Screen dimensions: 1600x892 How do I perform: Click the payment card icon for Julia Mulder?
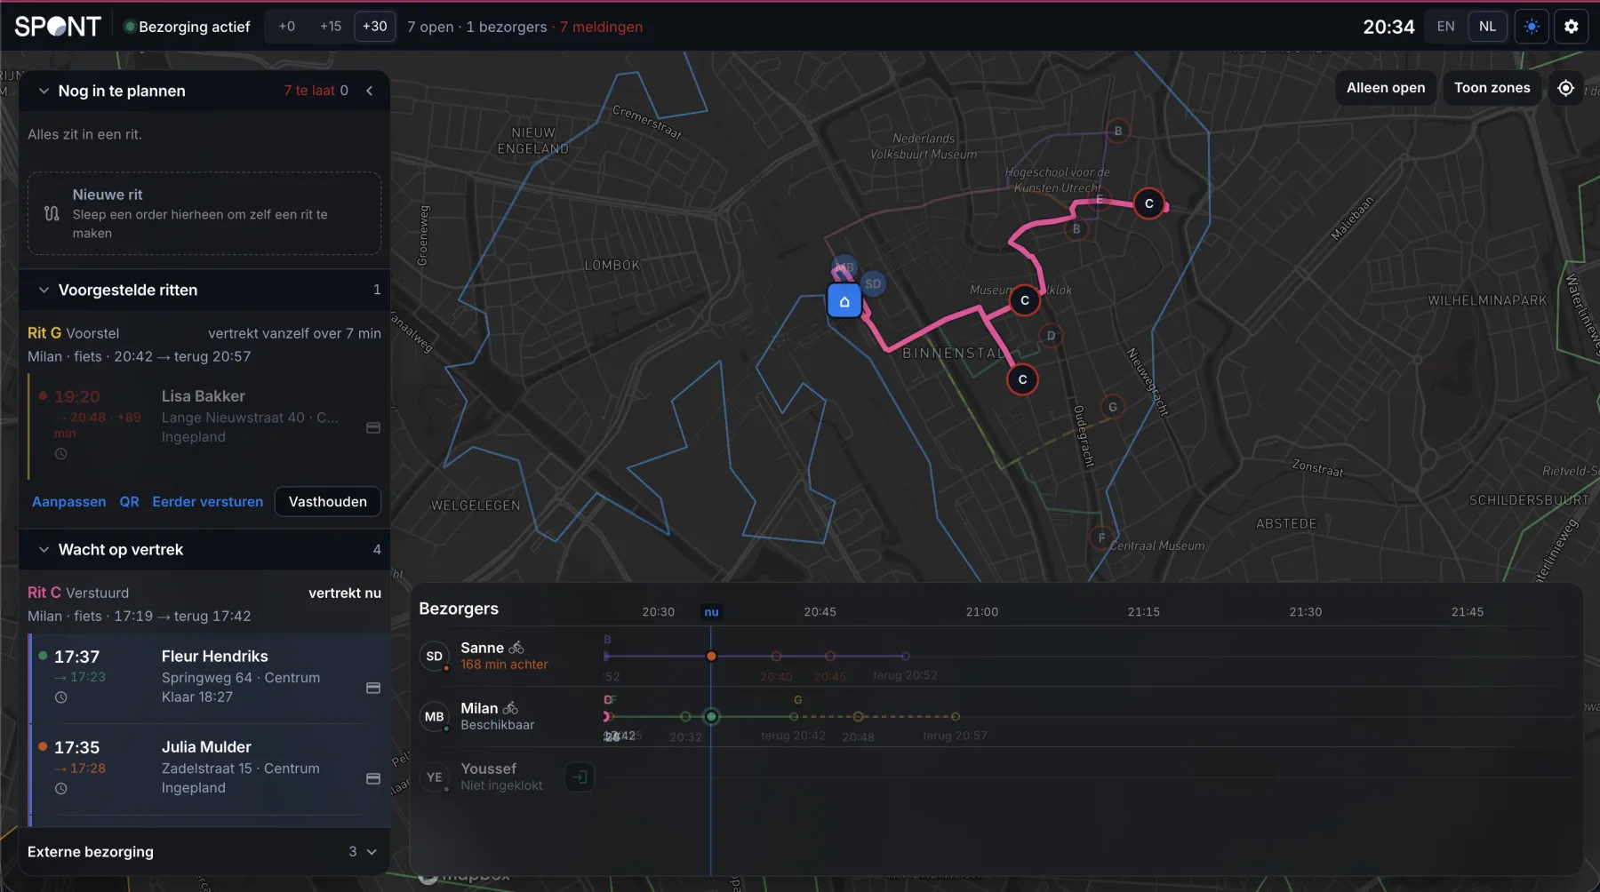373,779
